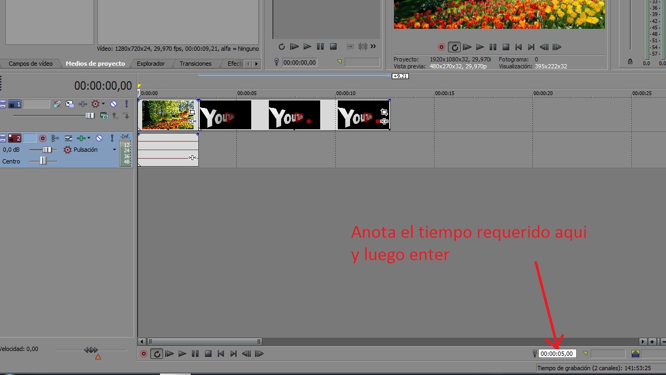666x375 pixels.
Task: Toggle loop playback in the trimmer window
Action: pos(282,46)
